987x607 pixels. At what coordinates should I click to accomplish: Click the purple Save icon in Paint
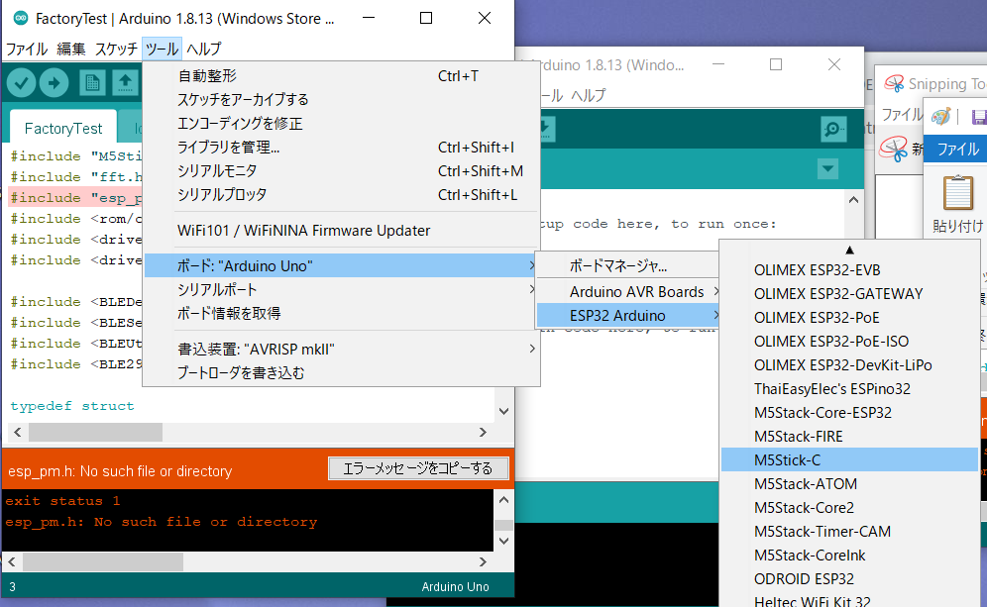tap(979, 117)
